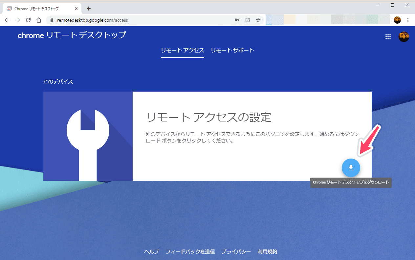Image resolution: width=415 pixels, height=260 pixels.
Task: Switch to the リモート アクセス tab
Action: click(x=183, y=50)
